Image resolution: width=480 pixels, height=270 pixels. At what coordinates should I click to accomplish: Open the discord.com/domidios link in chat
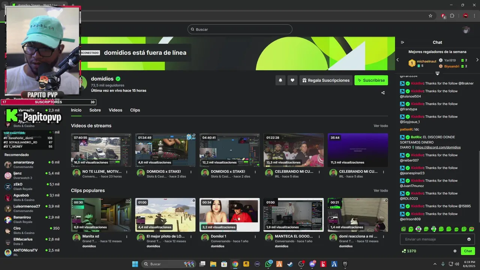[438, 148]
